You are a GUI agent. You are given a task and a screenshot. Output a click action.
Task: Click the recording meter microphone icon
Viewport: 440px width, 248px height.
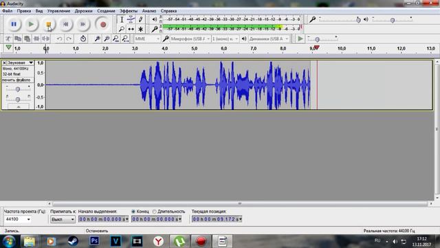154,29
